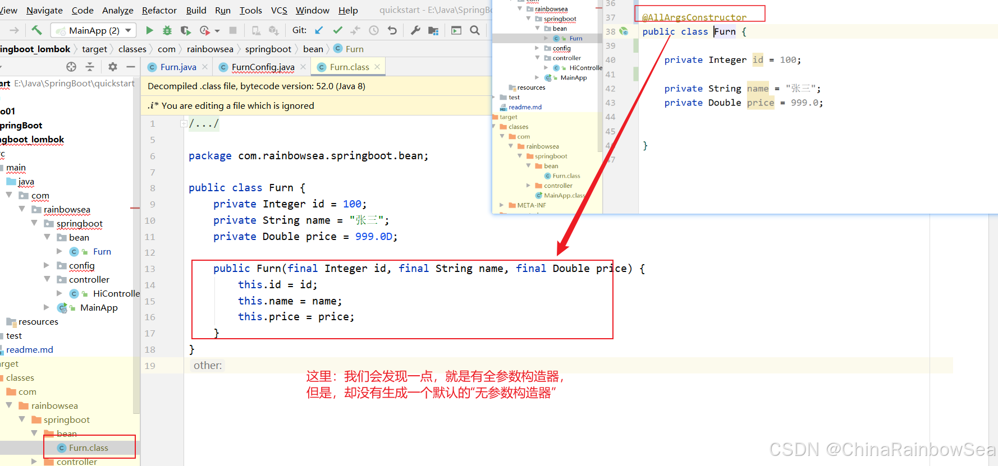Collapse all in Project panel
The image size is (998, 466).
coord(90,67)
